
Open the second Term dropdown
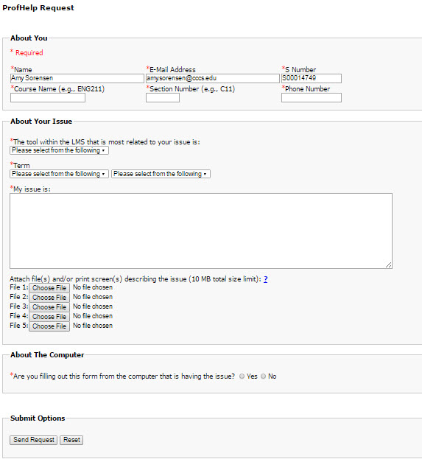pos(161,174)
